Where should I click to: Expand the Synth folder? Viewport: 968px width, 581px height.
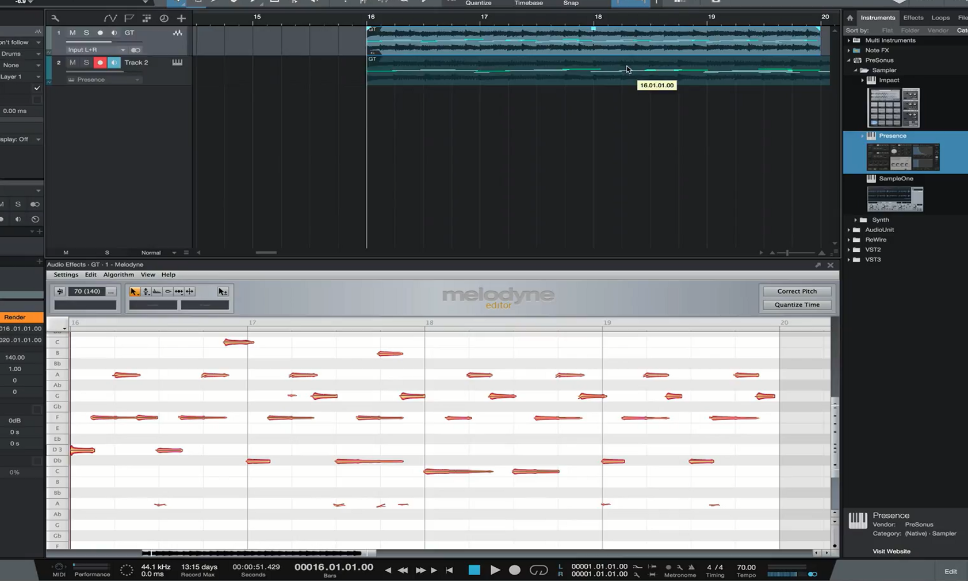(855, 220)
